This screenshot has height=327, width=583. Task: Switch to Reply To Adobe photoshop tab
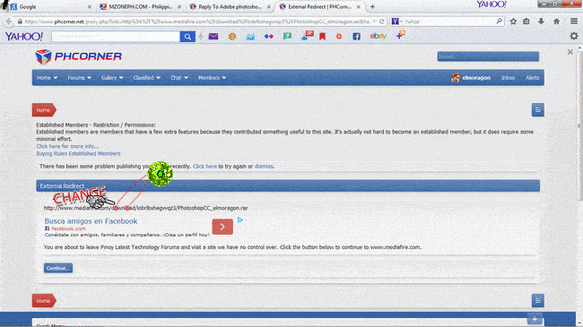(x=229, y=6)
